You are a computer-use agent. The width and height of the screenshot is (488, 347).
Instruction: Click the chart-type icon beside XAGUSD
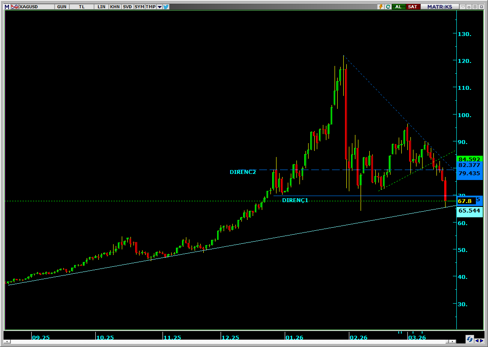(x=14, y=7)
